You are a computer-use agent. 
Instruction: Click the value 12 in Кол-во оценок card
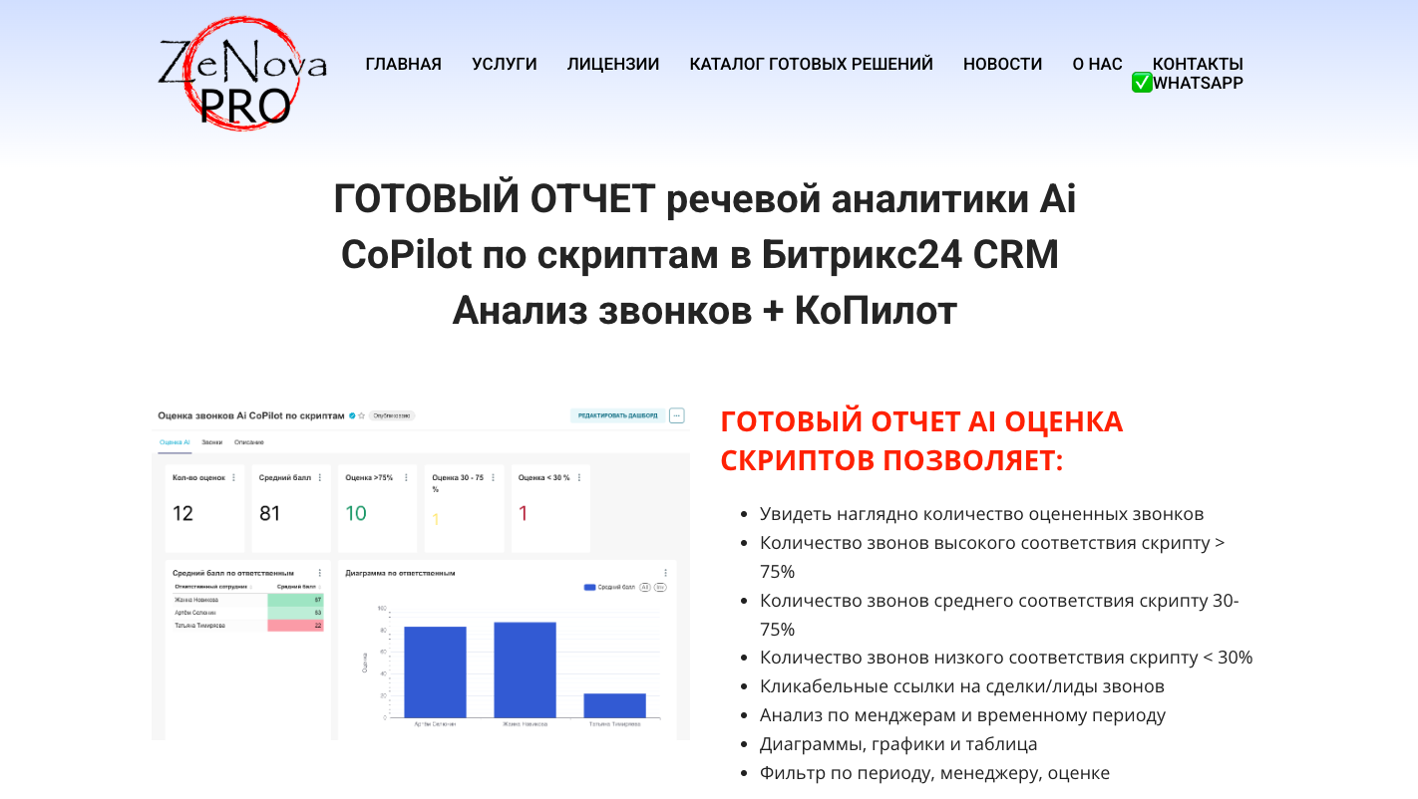182,513
